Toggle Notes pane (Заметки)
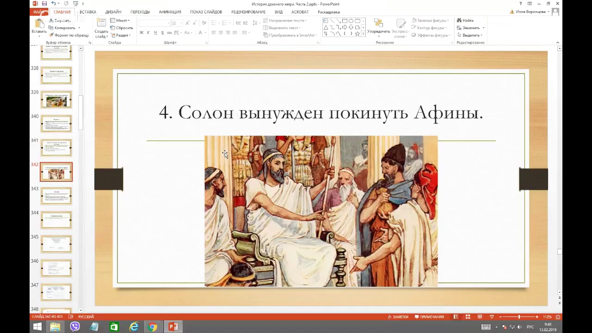The height and width of the screenshot is (333, 592). pyautogui.click(x=398, y=317)
